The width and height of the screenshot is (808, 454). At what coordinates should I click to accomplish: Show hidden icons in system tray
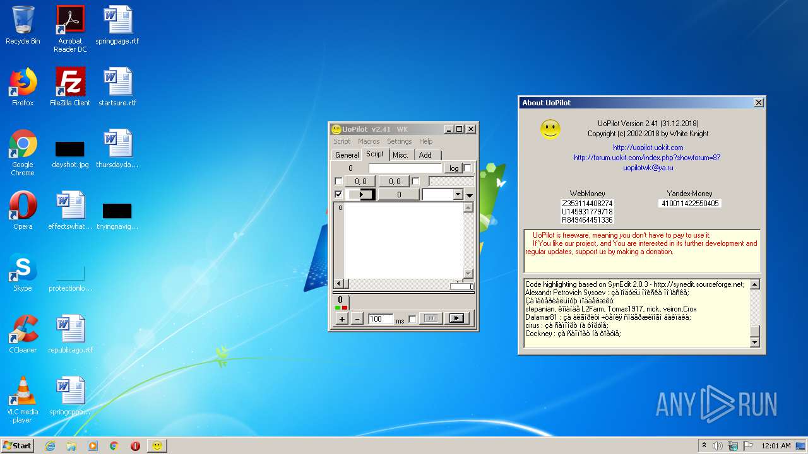[704, 446]
